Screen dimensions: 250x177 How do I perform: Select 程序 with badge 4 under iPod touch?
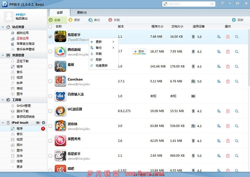[x=24, y=129]
